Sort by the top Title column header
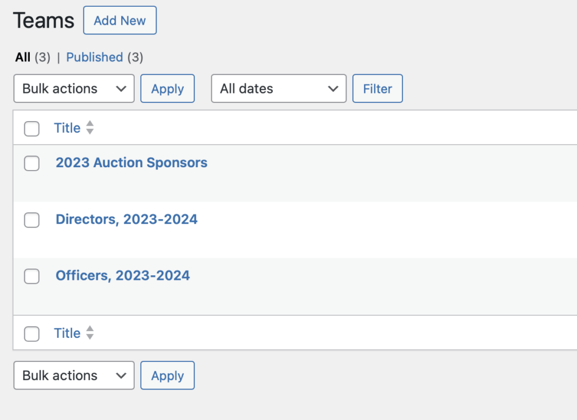This screenshot has height=420, width=577. (67, 128)
